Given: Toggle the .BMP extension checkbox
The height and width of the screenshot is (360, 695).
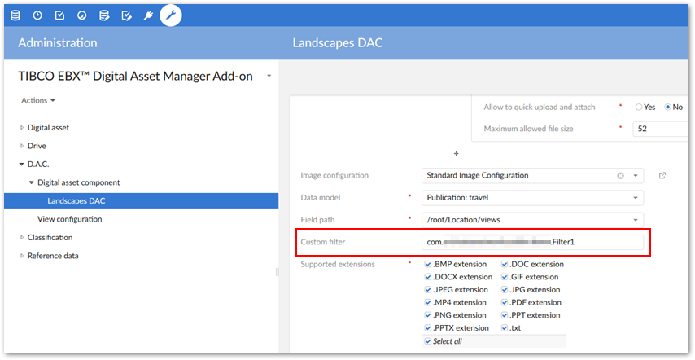Looking at the screenshot, I should [x=428, y=264].
